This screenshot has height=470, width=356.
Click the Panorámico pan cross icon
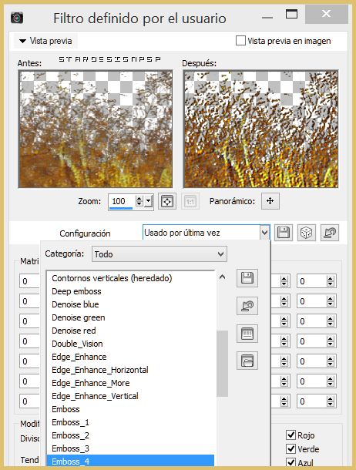point(270,201)
